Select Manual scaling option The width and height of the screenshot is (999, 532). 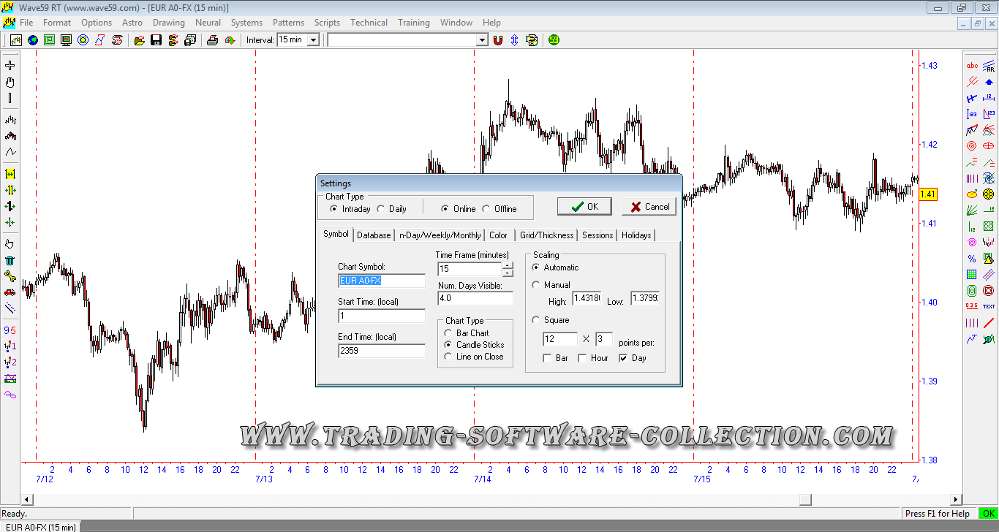click(x=537, y=285)
